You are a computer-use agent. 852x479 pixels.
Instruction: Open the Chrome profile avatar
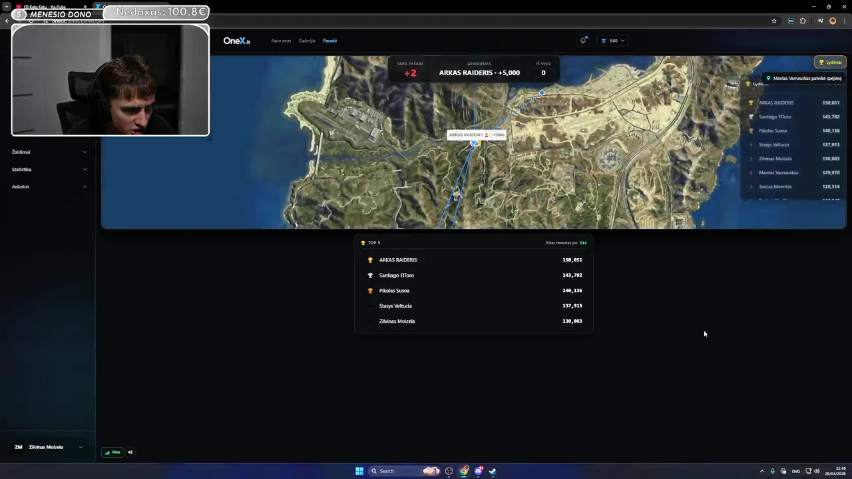[833, 21]
